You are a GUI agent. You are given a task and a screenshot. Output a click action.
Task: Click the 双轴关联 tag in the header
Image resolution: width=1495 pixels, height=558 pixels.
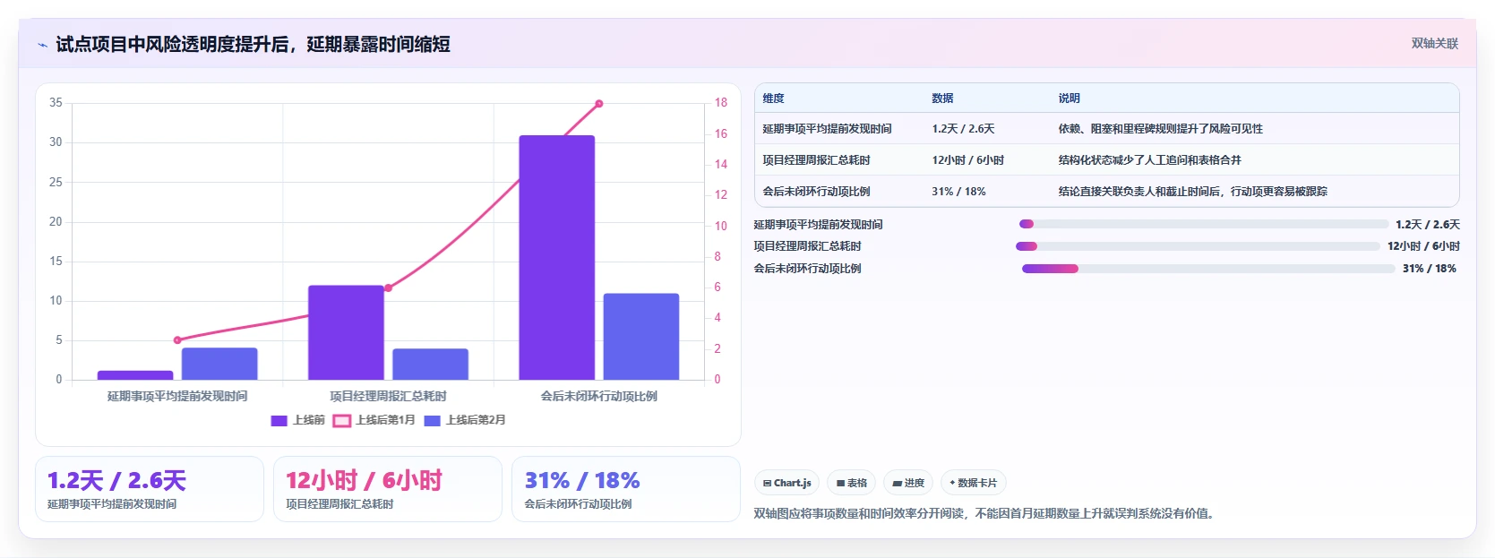(1435, 44)
